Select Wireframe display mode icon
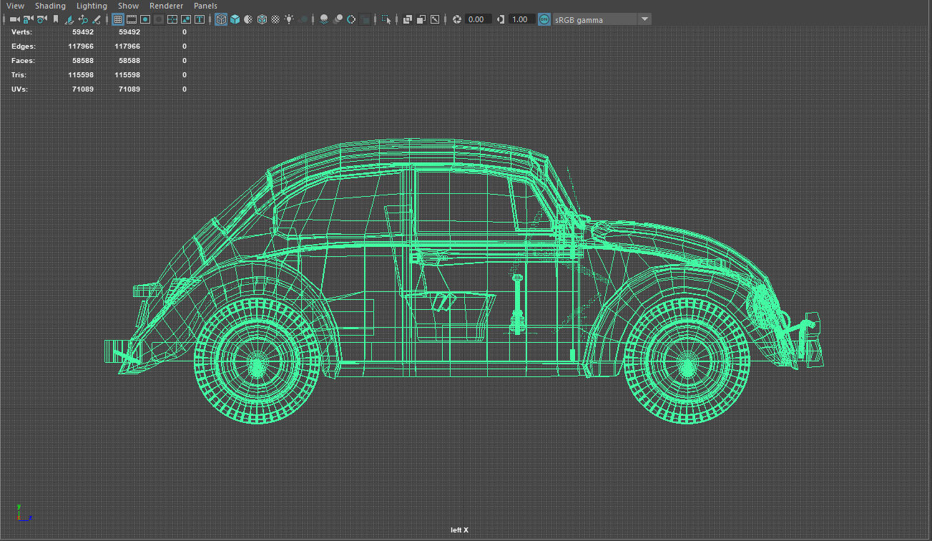 221,19
